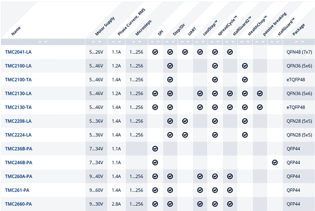Open the TMC2660-PA product link
This screenshot has width=315, height=211.
tap(18, 204)
